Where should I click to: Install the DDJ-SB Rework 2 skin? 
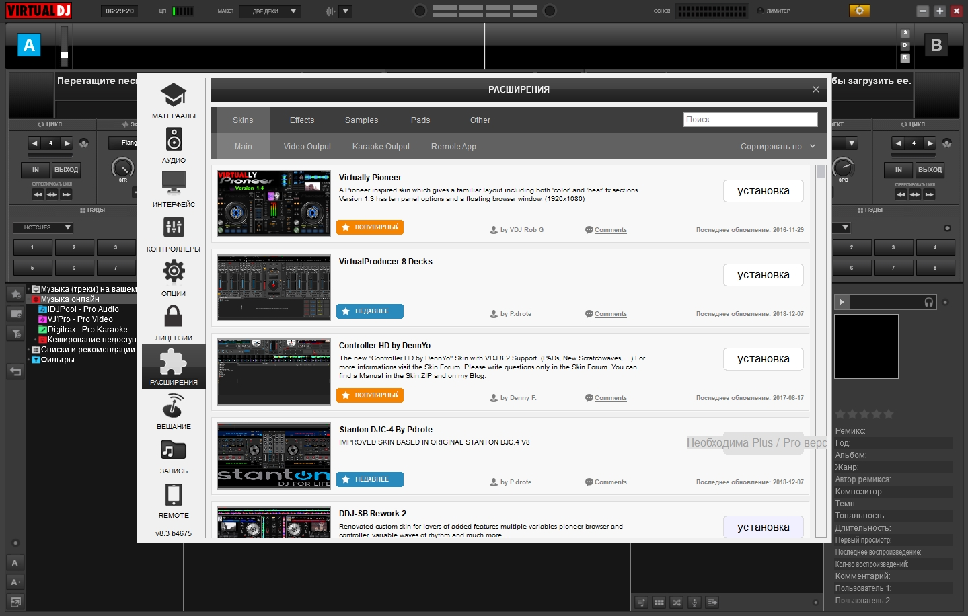[764, 527]
